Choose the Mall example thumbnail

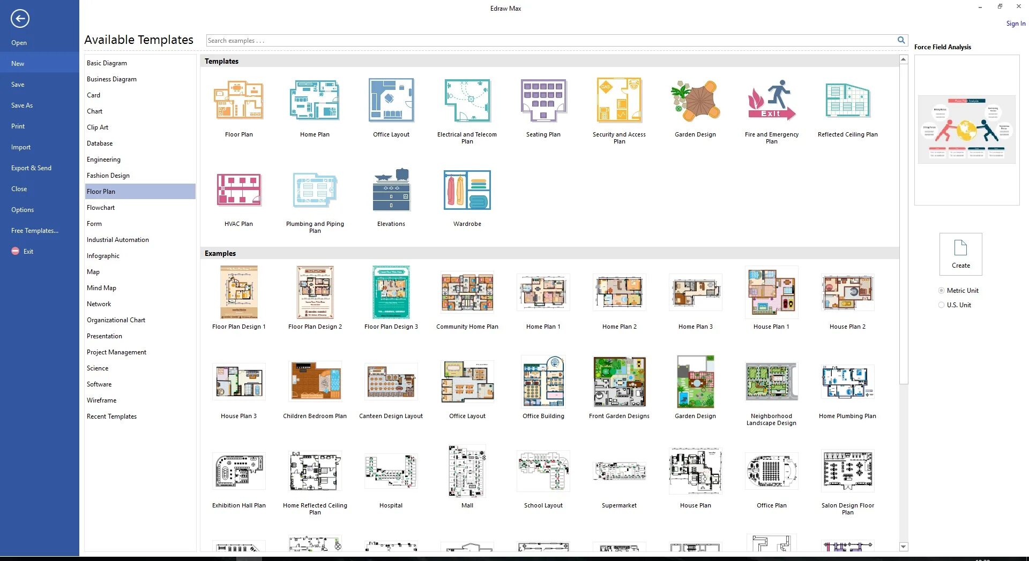[467, 471]
